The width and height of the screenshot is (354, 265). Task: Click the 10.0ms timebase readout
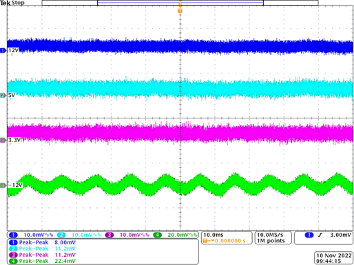pyautogui.click(x=214, y=235)
